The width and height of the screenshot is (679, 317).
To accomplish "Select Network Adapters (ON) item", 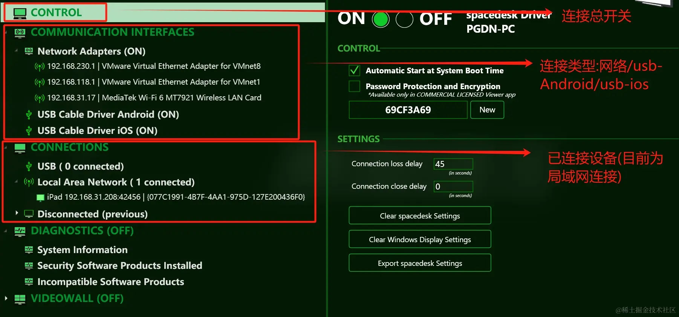I will (92, 51).
